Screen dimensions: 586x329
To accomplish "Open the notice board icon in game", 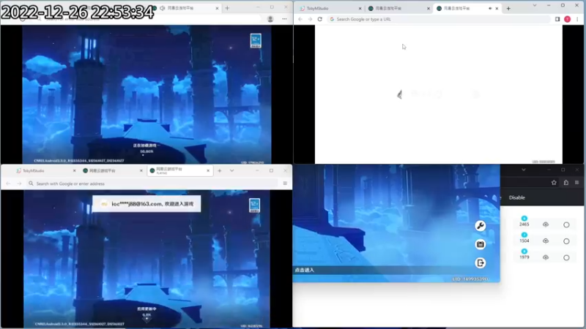I will 481,244.
